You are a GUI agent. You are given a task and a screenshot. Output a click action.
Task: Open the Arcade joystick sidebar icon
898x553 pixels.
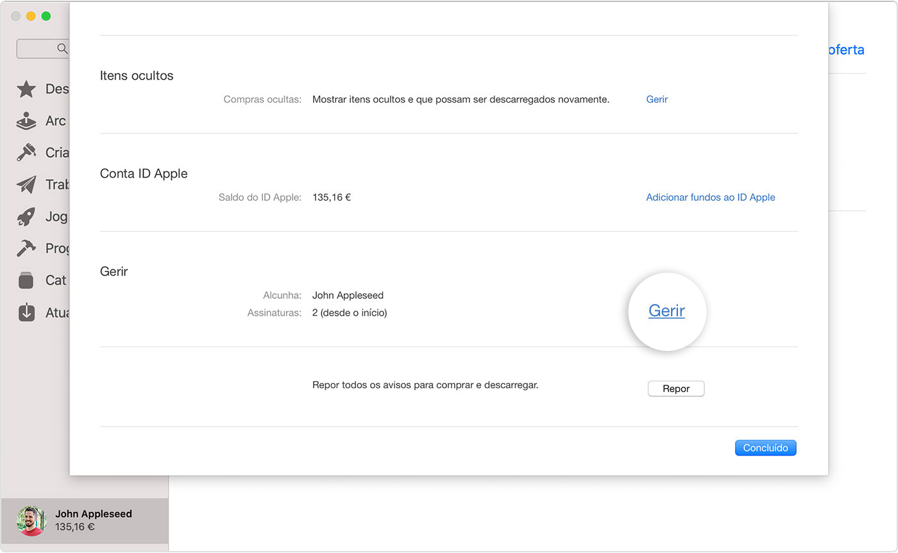click(x=26, y=121)
